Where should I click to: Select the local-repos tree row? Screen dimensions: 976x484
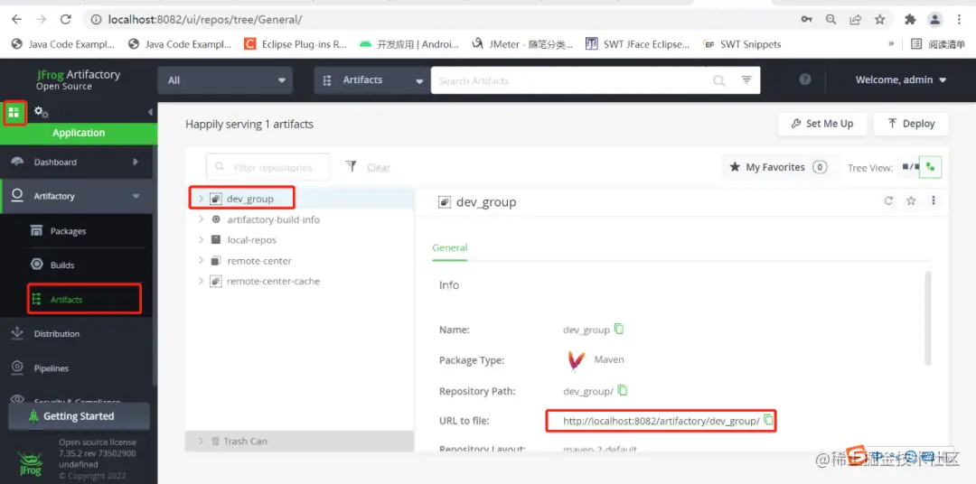(300, 239)
